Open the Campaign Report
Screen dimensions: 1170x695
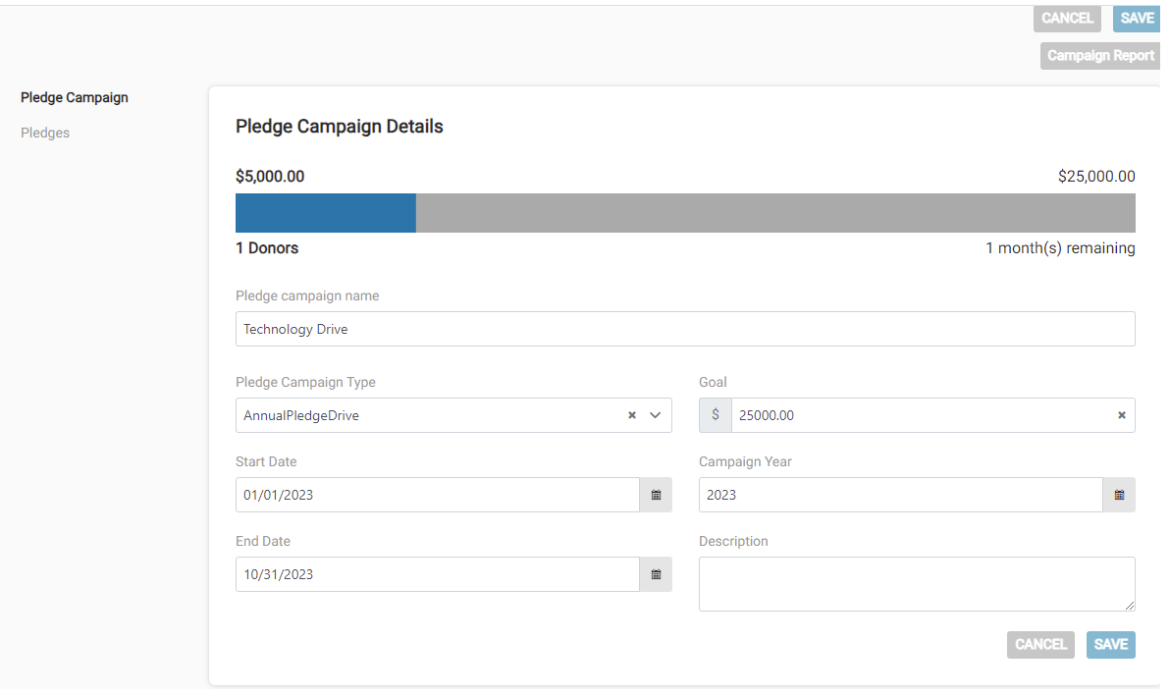coord(1099,55)
